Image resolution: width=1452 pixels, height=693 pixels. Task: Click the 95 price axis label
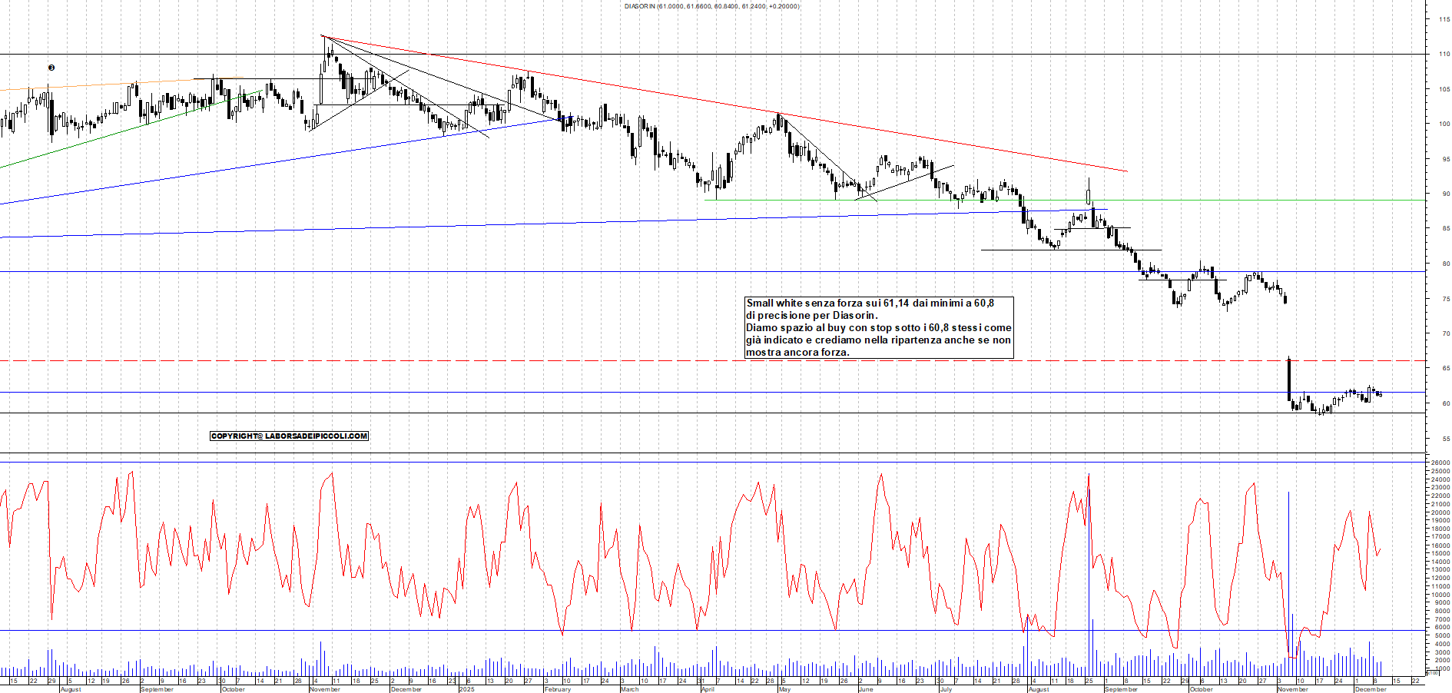tap(1446, 159)
